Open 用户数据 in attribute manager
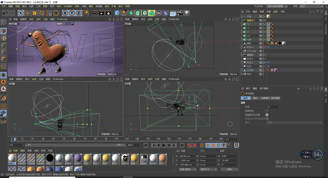 [x=264, y=88]
